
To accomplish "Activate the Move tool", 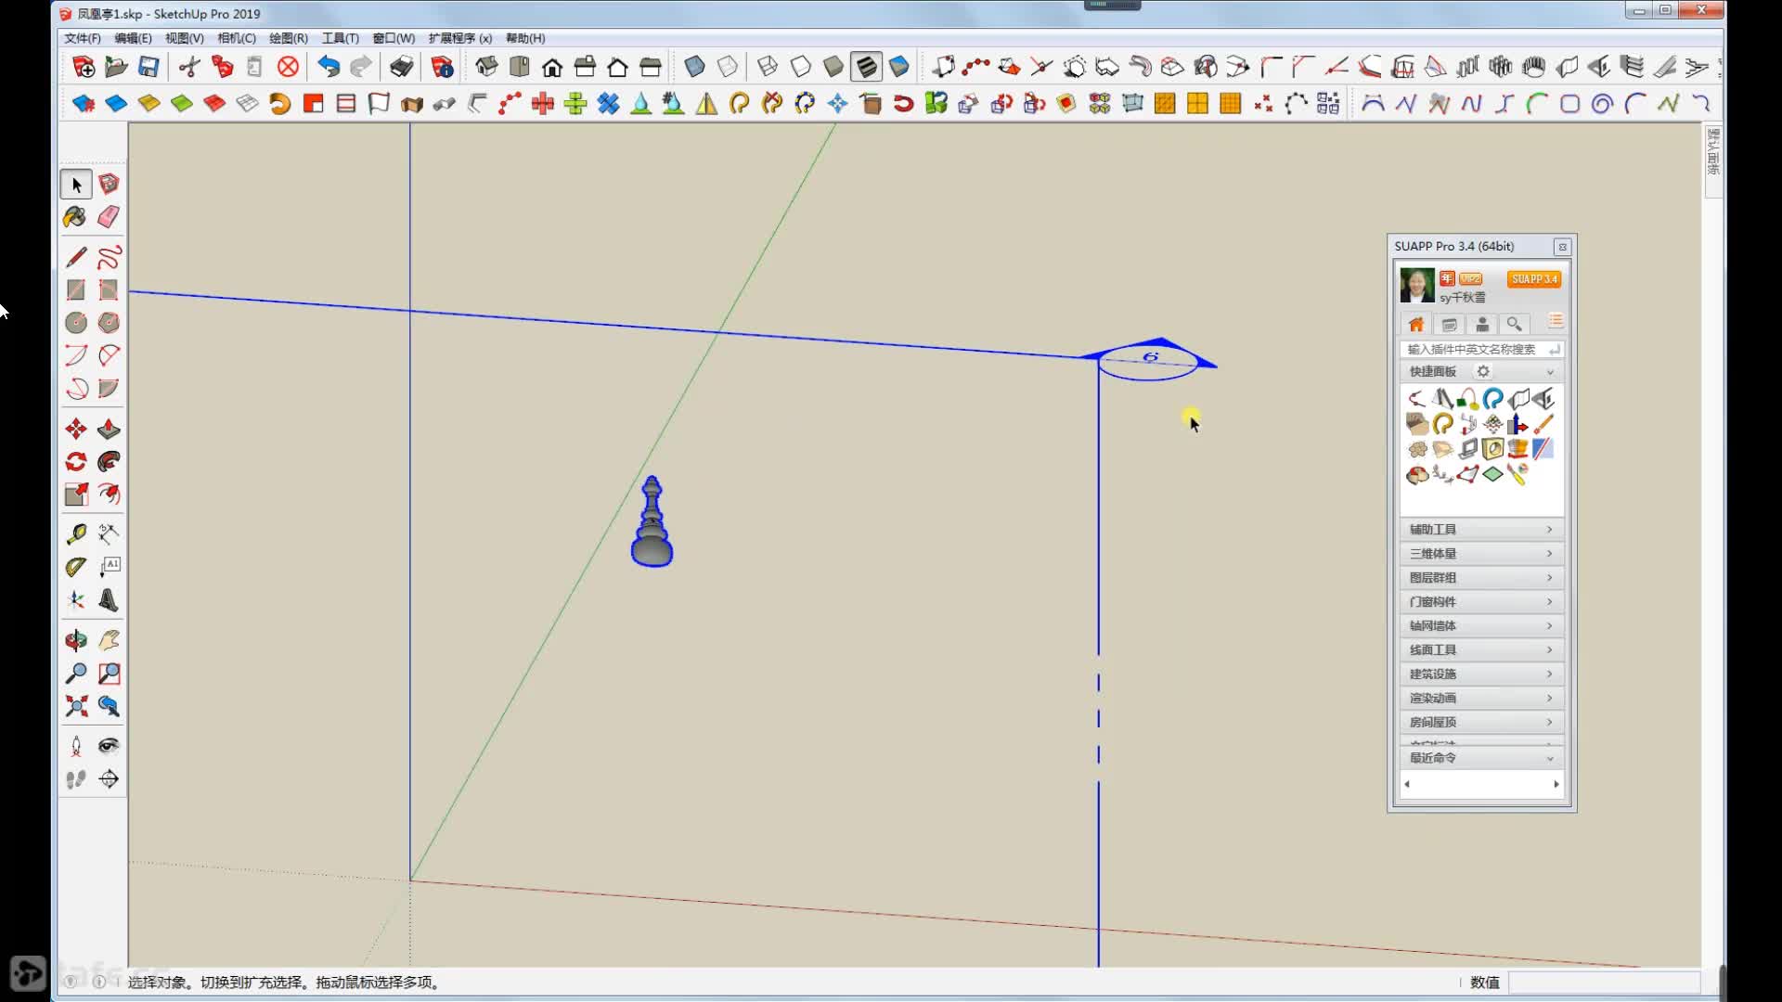I will (x=76, y=429).
